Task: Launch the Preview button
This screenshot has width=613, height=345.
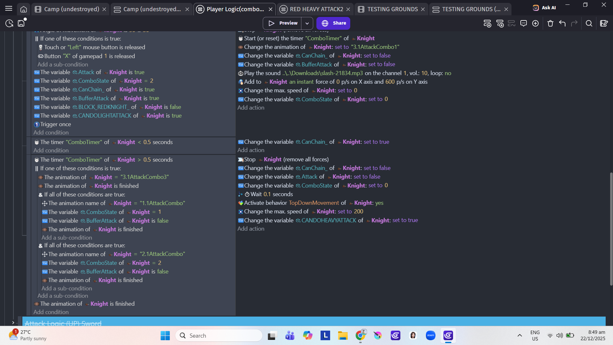Action: [x=283, y=23]
